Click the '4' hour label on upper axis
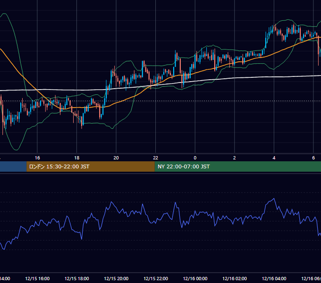The height and width of the screenshot is (283, 321). [274, 158]
